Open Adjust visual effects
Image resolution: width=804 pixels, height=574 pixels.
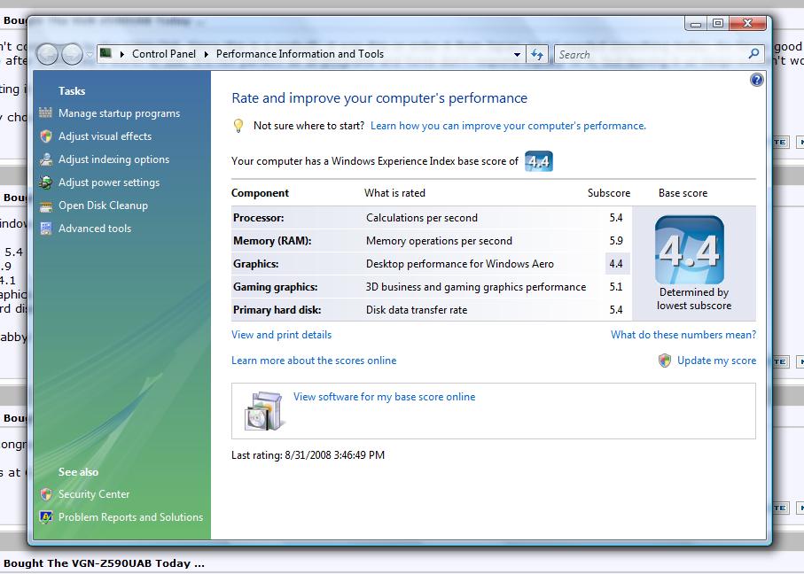coord(105,136)
